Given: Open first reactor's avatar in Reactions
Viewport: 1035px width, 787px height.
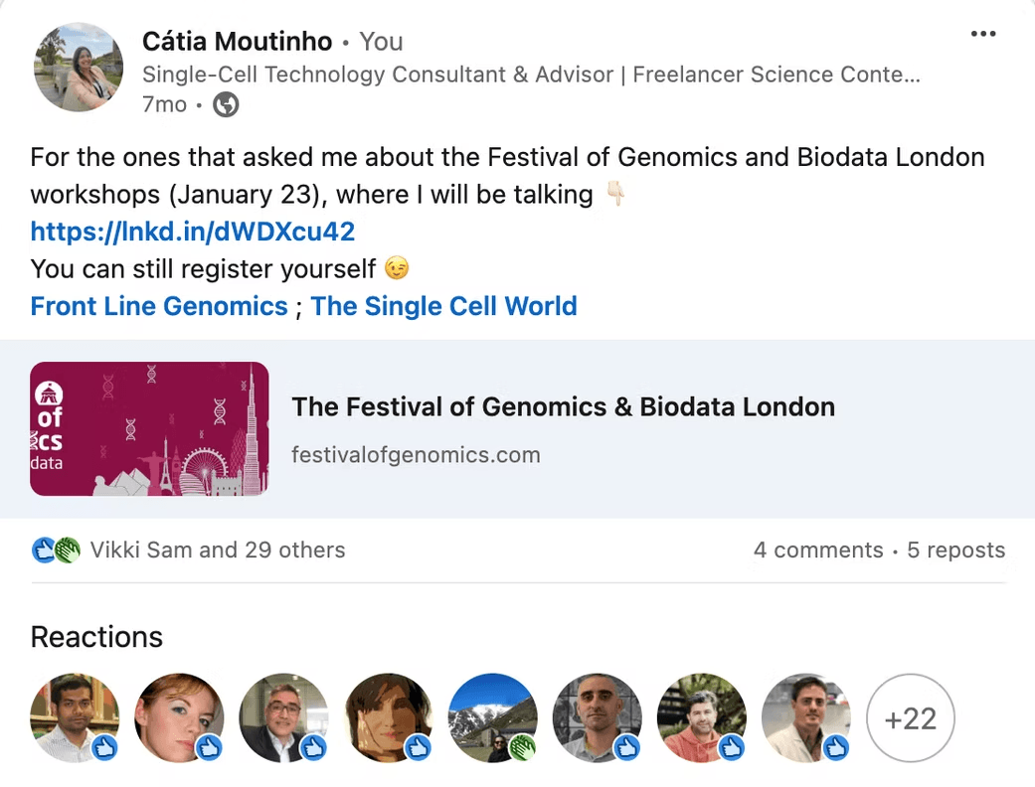Looking at the screenshot, I should [75, 717].
